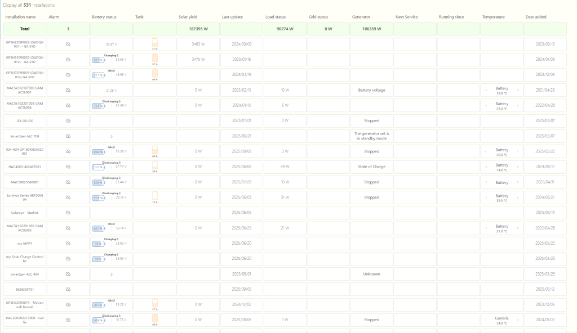
Task: Click the tank icon in HAC20K202311008 Fuel fix row
Action: coord(155,319)
